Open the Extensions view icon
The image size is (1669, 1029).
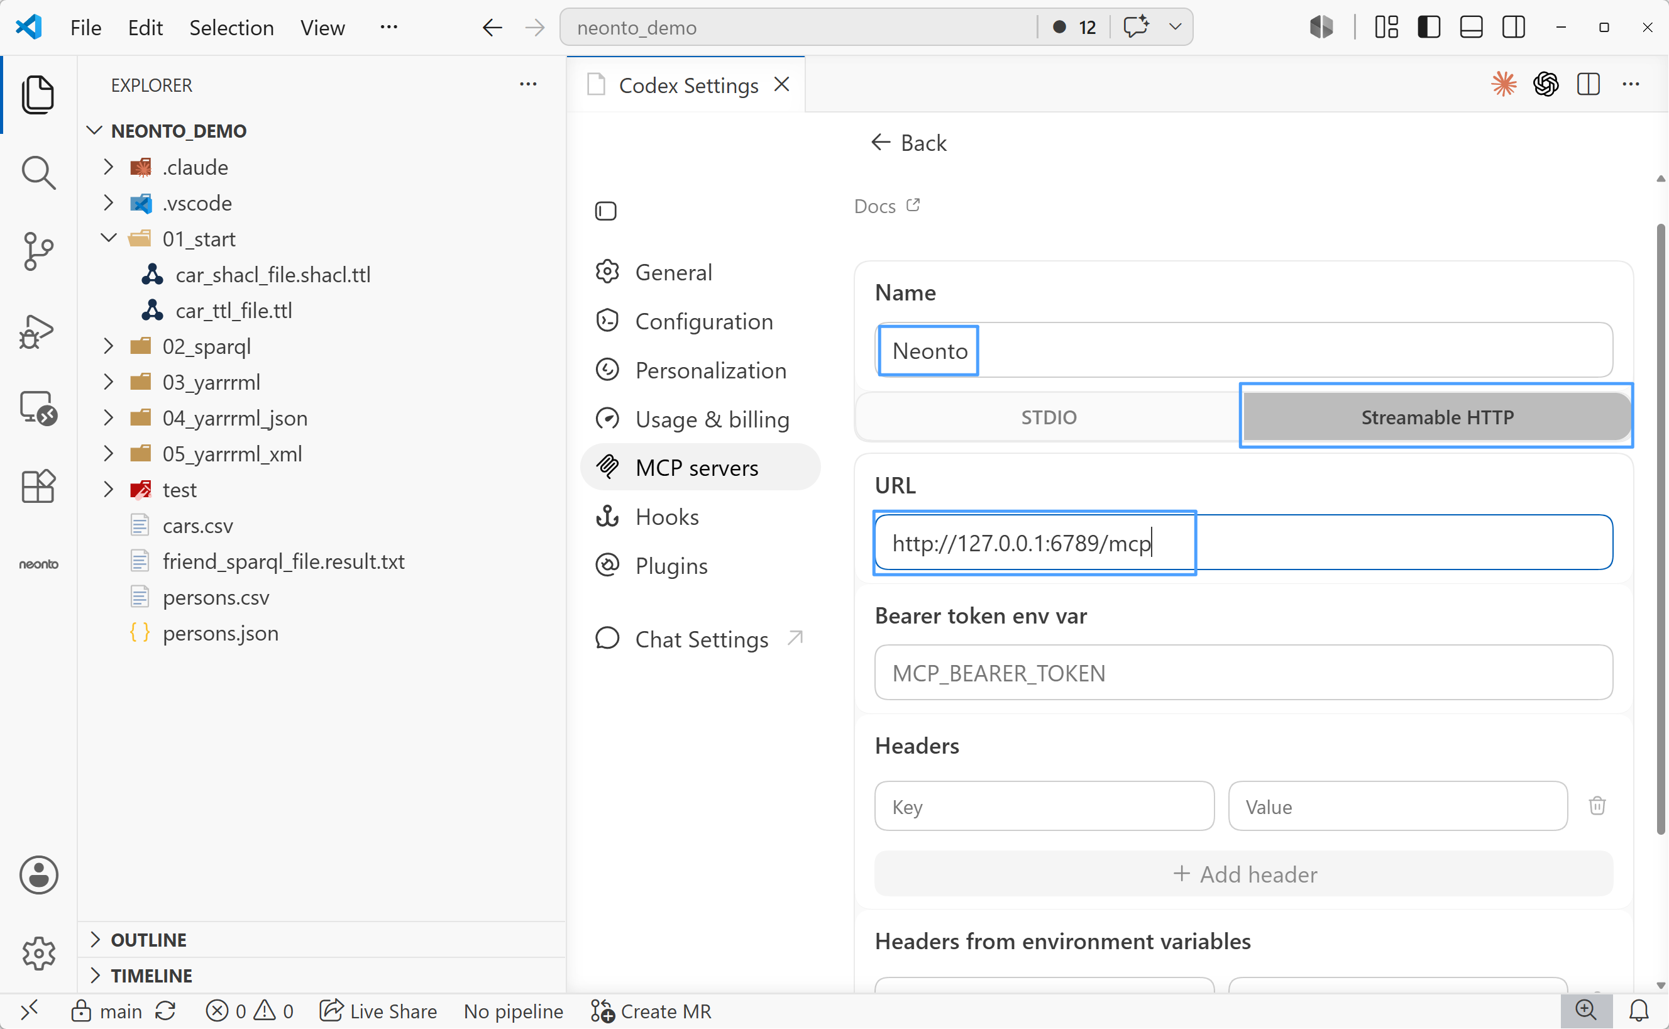pyautogui.click(x=38, y=486)
